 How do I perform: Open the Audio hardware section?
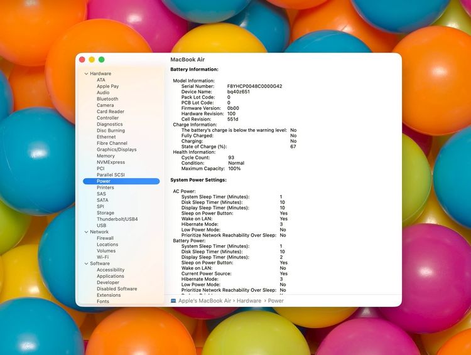point(103,92)
